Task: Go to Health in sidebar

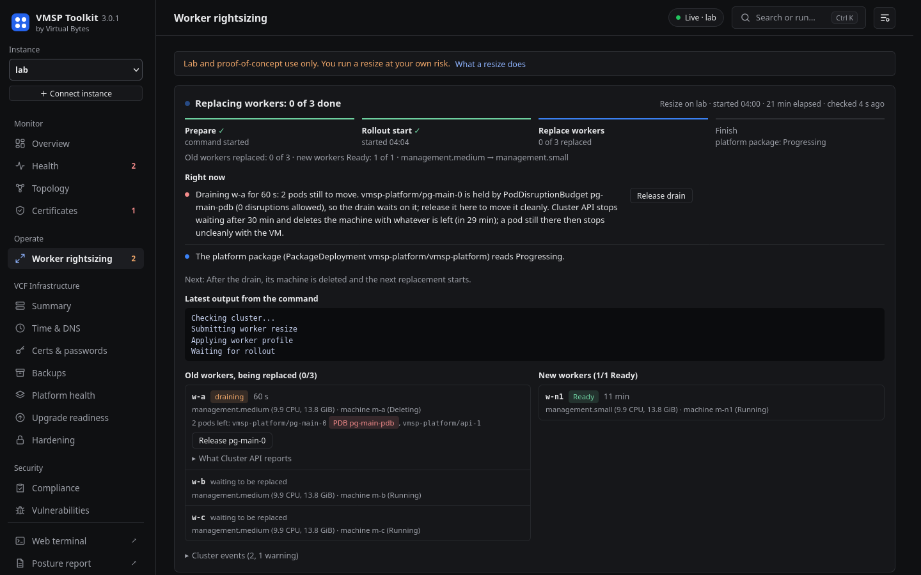Action: click(x=75, y=166)
